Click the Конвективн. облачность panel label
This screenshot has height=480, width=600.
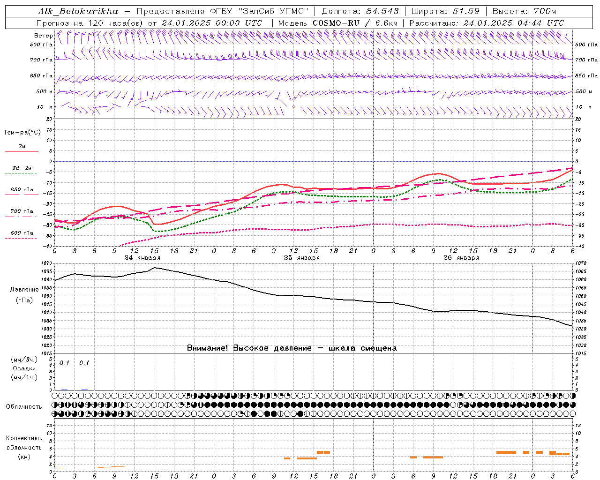24,447
